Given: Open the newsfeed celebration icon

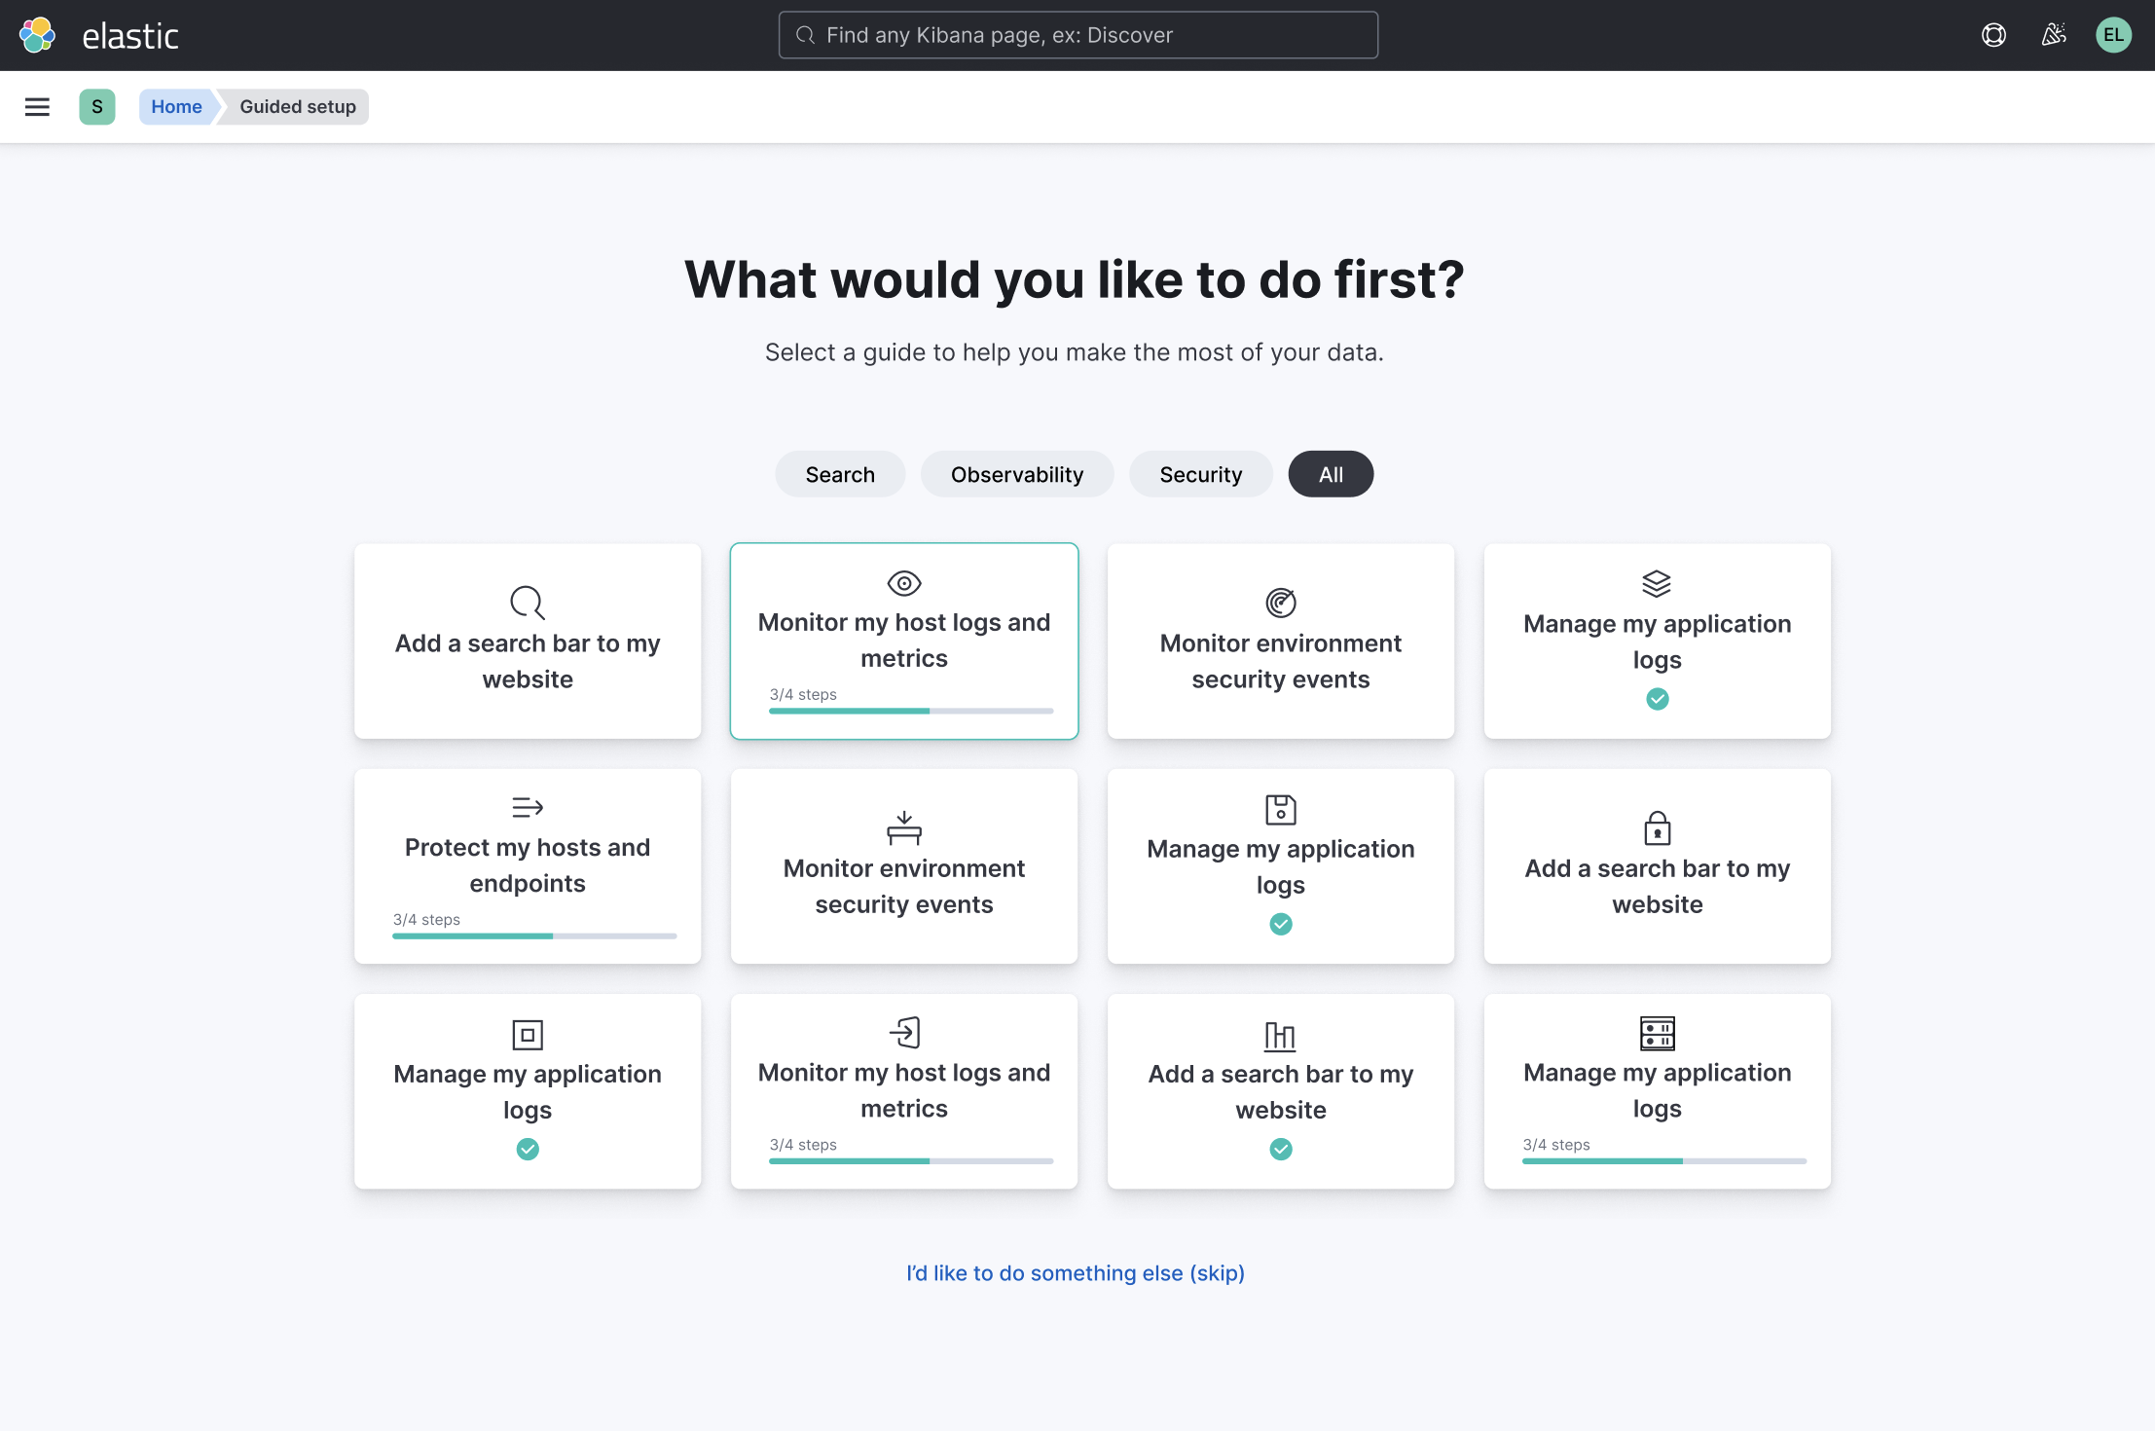Looking at the screenshot, I should coord(2054,35).
